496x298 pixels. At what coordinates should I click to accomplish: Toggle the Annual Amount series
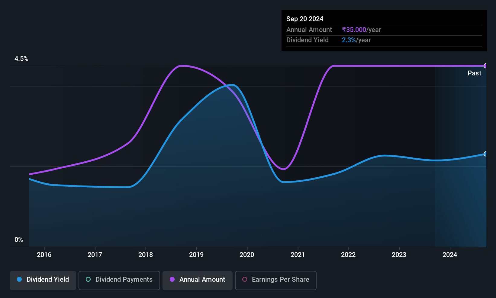click(x=198, y=280)
